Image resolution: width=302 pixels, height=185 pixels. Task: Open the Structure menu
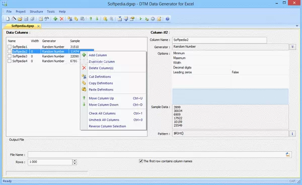click(x=36, y=12)
